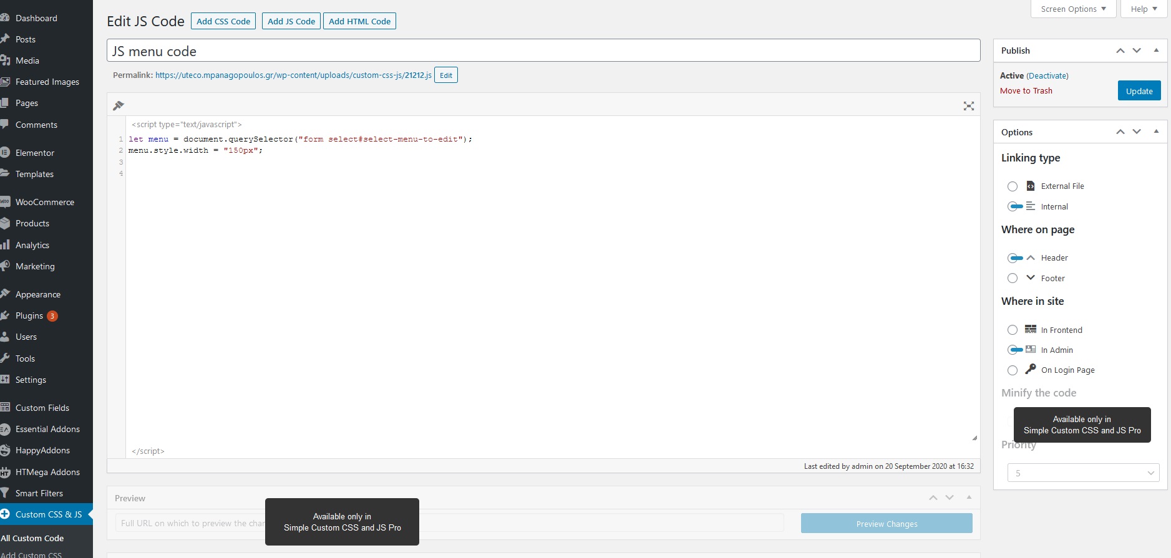Open WooCommerce menu item
Screen dimensions: 1171x558
click(46, 202)
